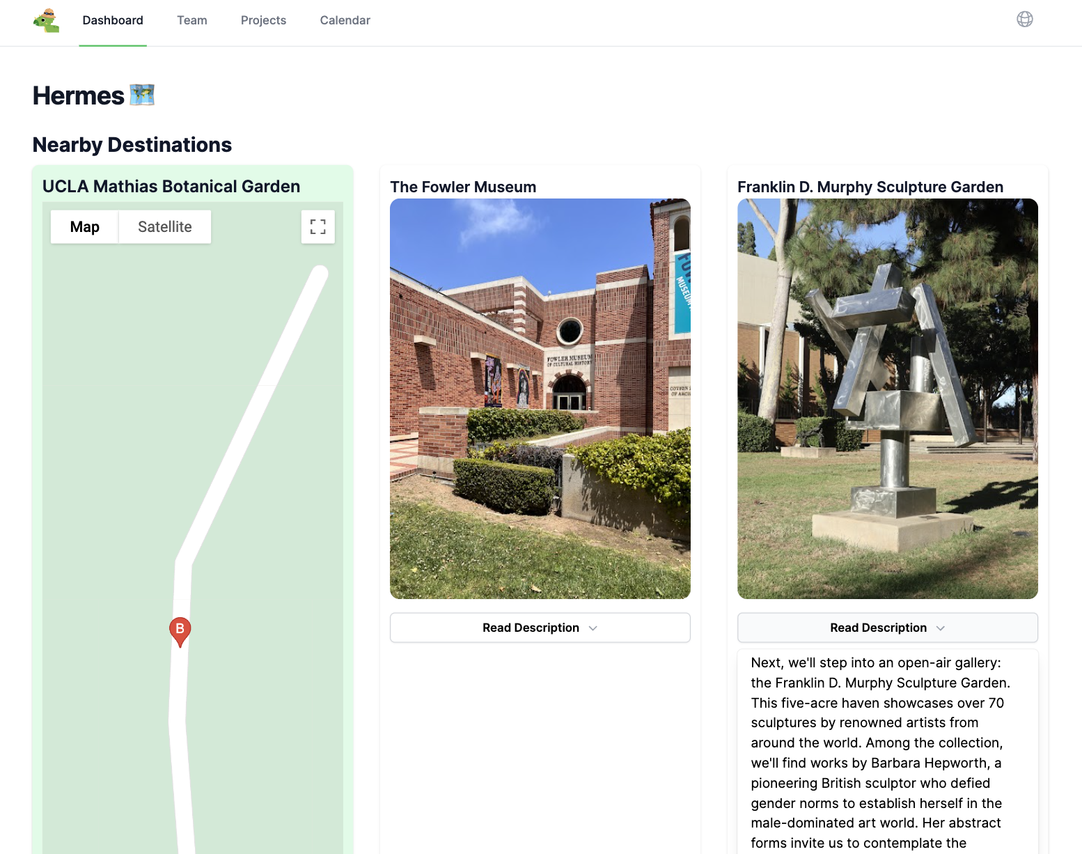Collapse the Sculpture Garden Read Description
Viewport: 1082px width, 854px height.
tap(888, 628)
